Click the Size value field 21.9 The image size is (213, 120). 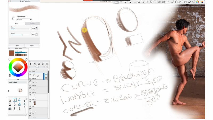click(x=34, y=28)
